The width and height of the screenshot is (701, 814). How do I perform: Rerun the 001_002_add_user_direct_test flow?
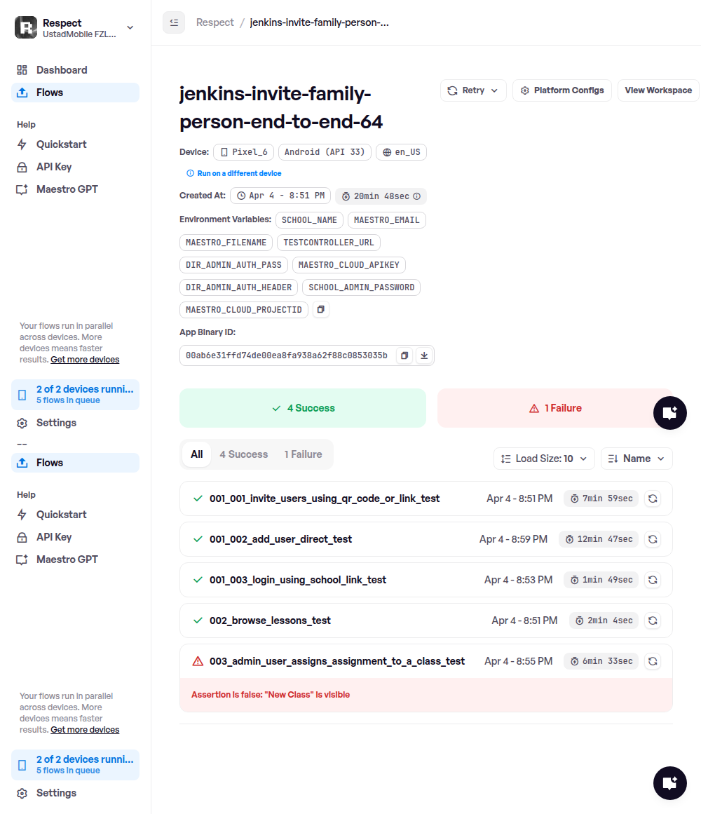tap(652, 539)
